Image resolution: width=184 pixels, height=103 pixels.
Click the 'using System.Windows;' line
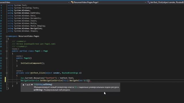19,10
